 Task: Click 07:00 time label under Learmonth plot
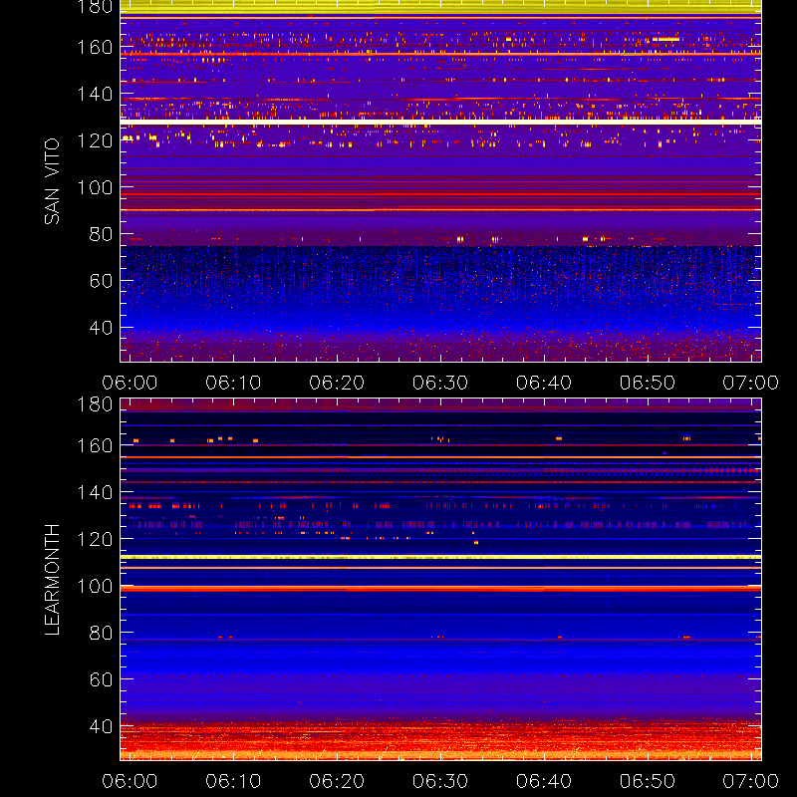pos(751,781)
